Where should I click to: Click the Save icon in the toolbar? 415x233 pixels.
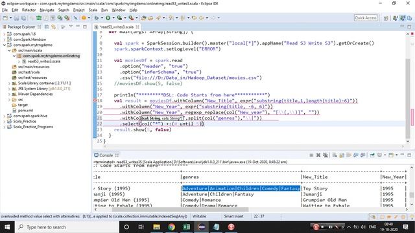[16, 18]
